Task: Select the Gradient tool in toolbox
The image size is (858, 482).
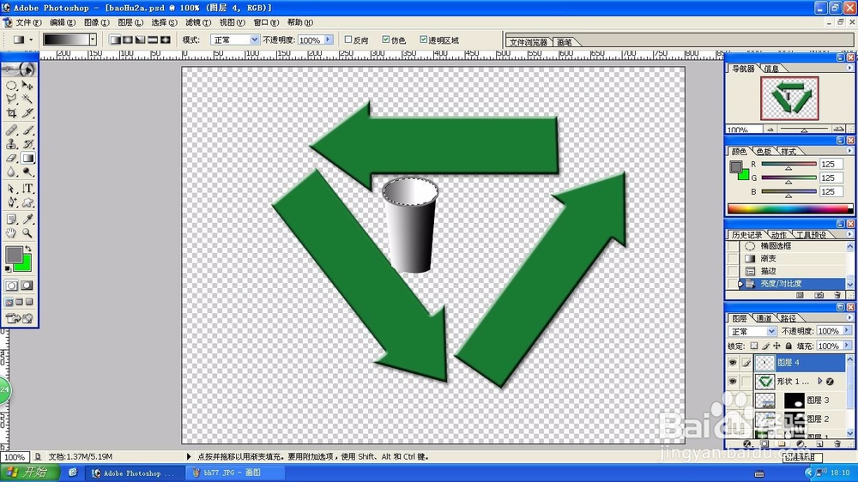Action: point(27,158)
